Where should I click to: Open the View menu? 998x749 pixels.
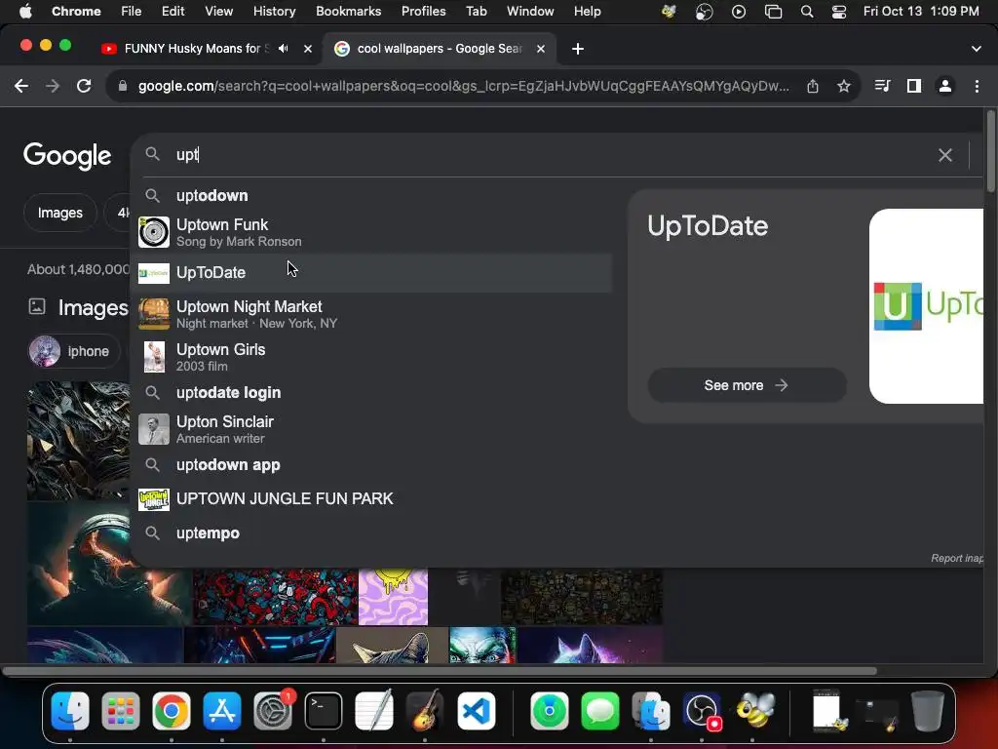[x=218, y=11]
